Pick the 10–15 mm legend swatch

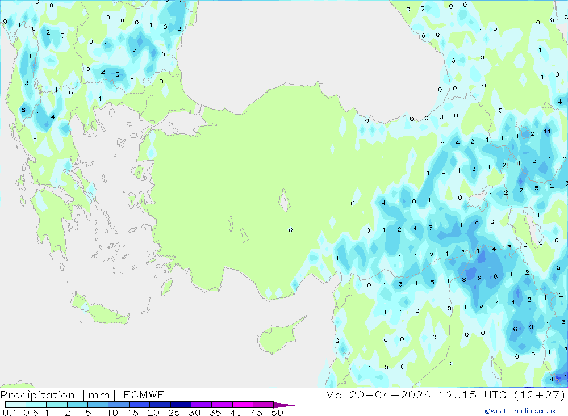pyautogui.click(x=119, y=405)
